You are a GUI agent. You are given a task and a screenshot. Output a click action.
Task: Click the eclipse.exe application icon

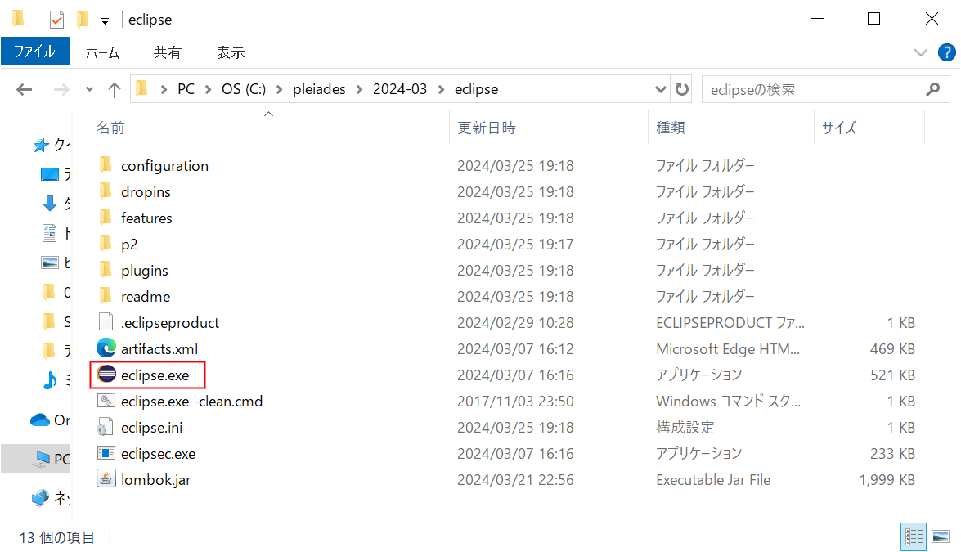point(106,375)
